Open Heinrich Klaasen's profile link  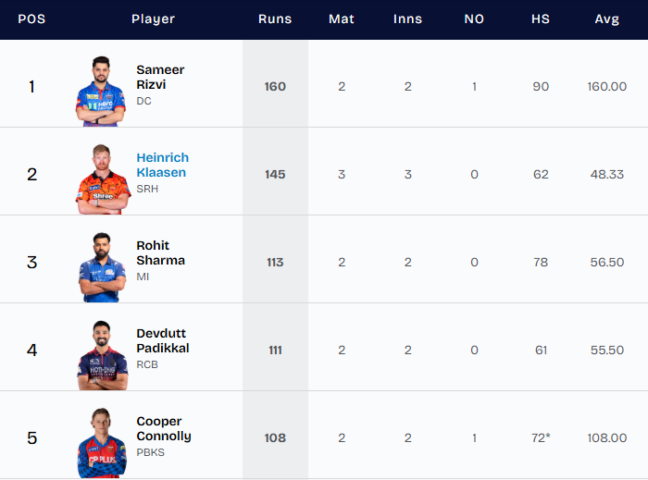[162, 165]
